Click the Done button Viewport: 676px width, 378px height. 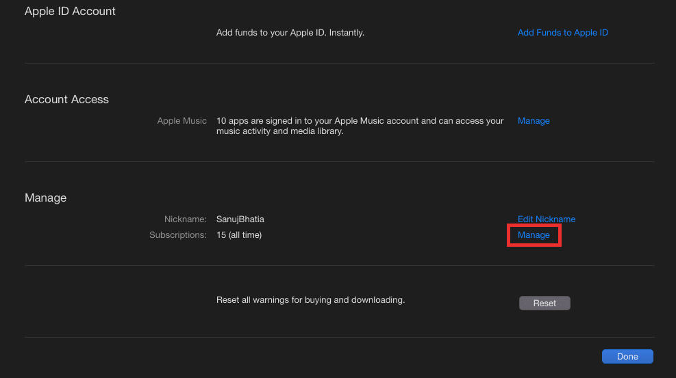pyautogui.click(x=627, y=357)
